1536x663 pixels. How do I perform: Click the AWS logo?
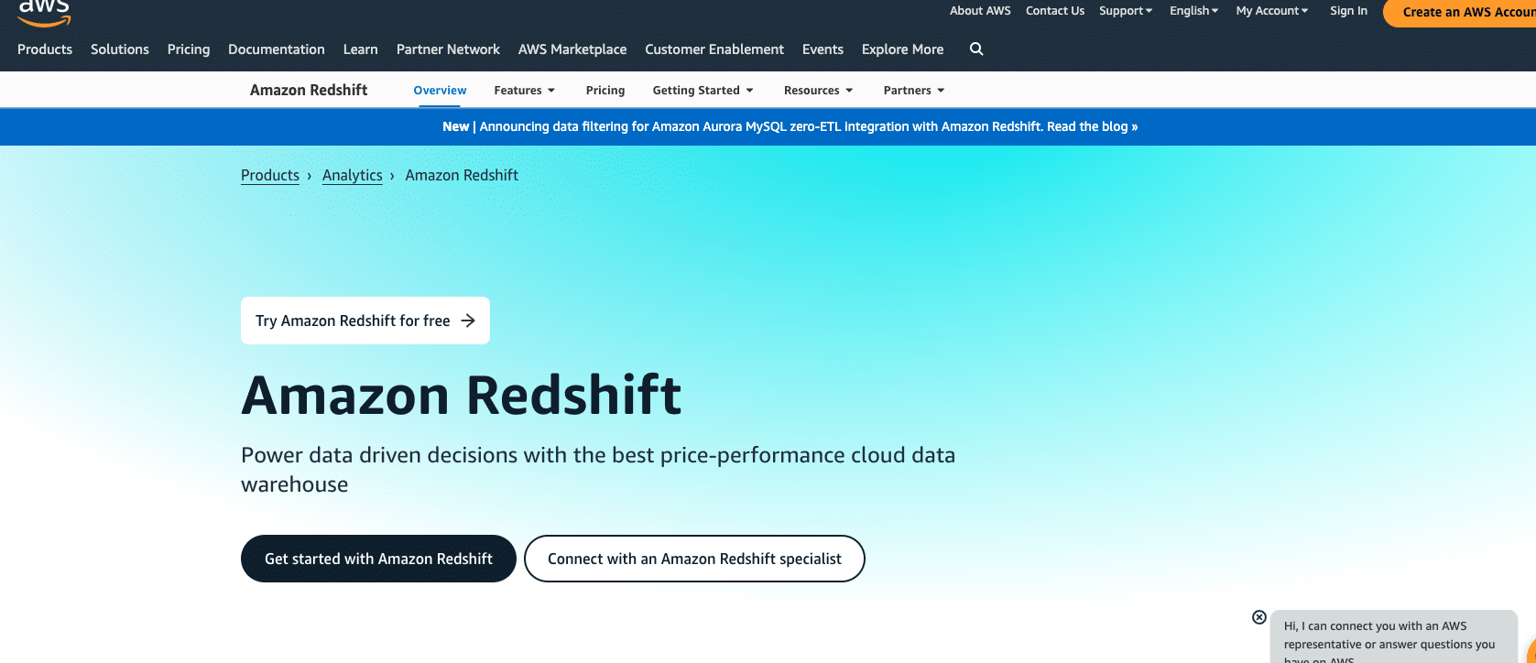tap(44, 13)
